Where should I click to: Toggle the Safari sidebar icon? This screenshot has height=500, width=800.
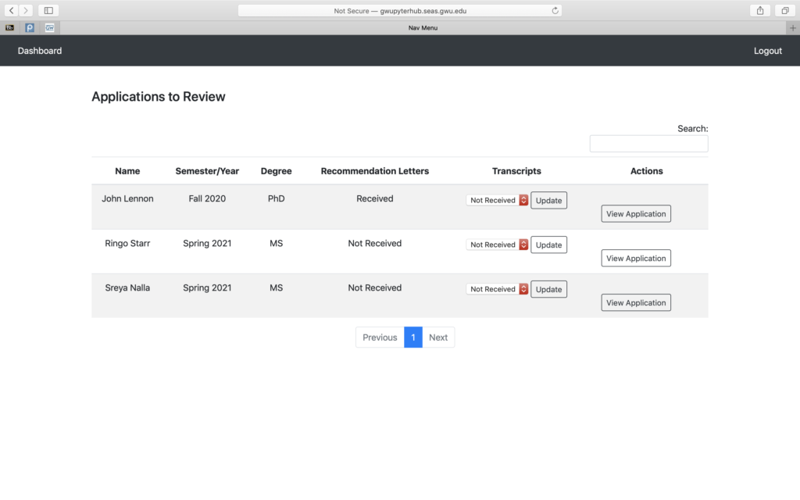pyautogui.click(x=48, y=10)
